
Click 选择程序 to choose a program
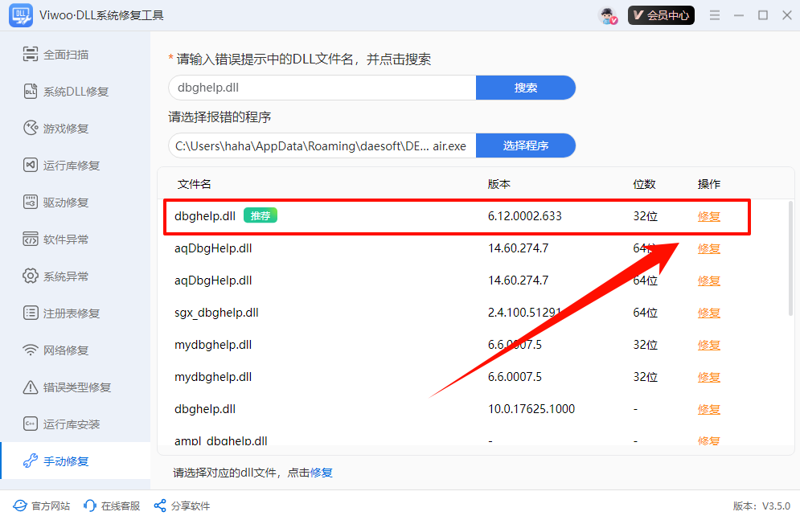(x=525, y=145)
